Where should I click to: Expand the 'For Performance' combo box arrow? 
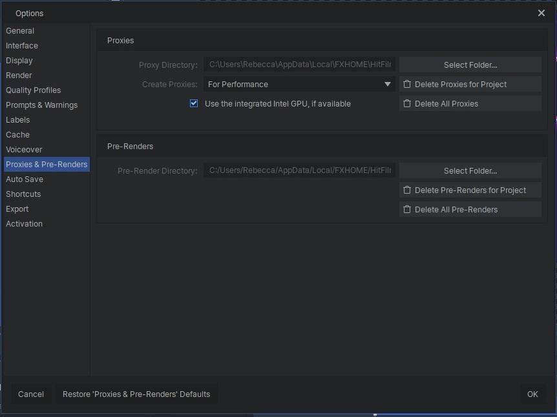click(x=387, y=84)
